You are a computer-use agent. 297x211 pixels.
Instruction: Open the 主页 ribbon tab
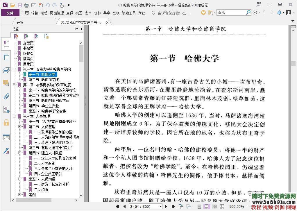(x=25, y=13)
